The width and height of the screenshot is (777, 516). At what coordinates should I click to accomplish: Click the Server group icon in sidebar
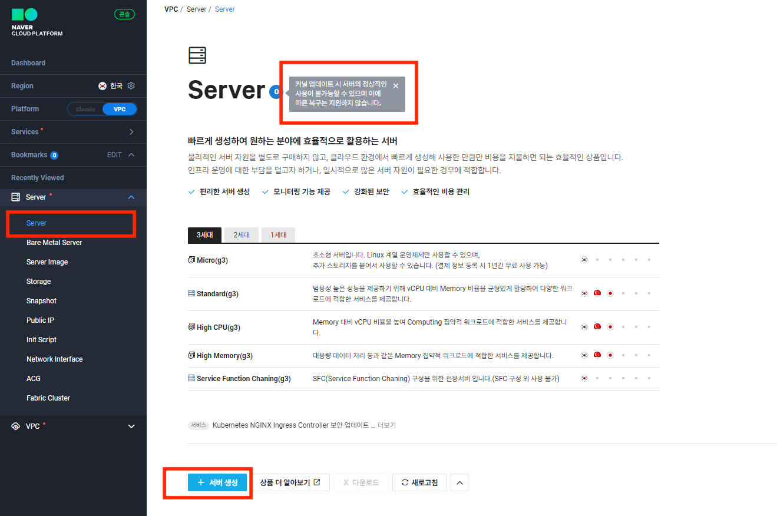[x=16, y=197]
